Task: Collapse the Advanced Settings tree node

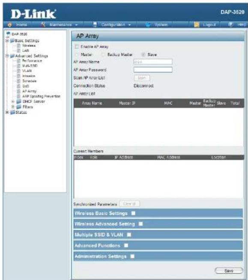Action: coord(7,56)
